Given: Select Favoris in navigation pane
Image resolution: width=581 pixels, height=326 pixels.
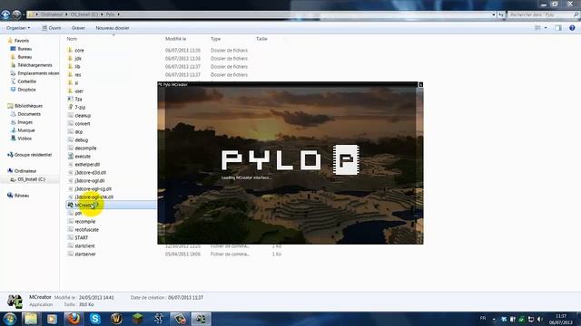Looking at the screenshot, I should pos(22,41).
